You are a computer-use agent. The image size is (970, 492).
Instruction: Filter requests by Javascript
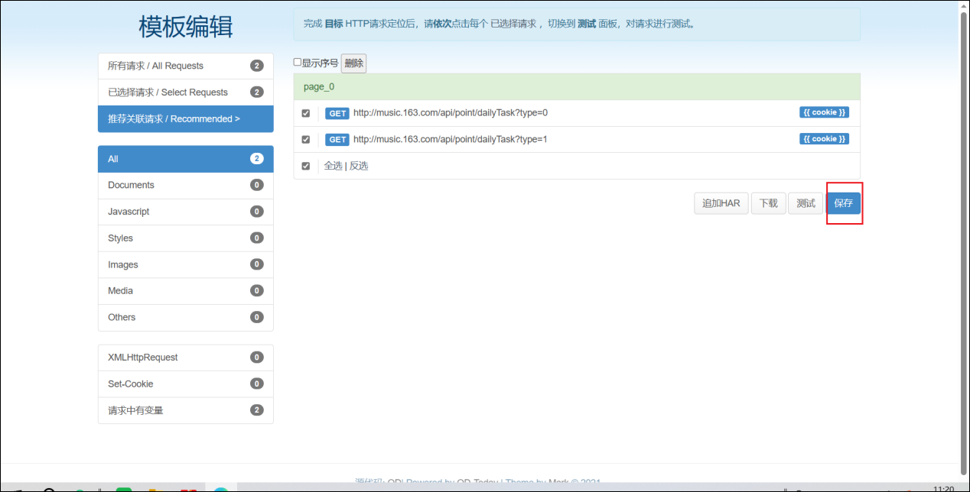click(x=185, y=212)
